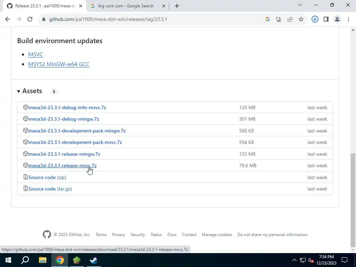The image size is (356, 267).
Task: Download Source code (zip)
Action: (47, 178)
